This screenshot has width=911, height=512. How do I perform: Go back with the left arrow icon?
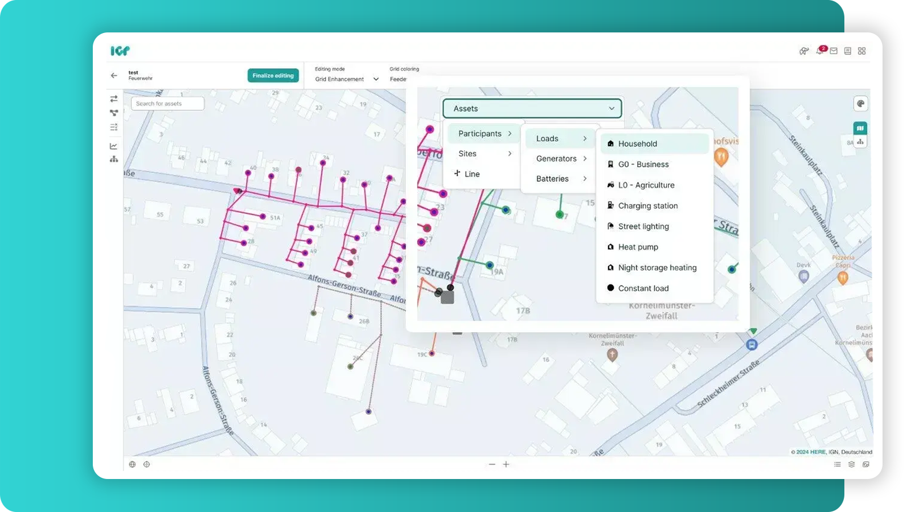click(x=114, y=75)
